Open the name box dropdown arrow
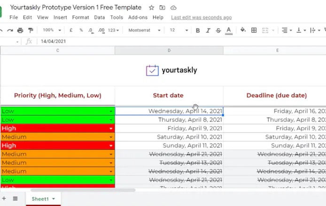The height and width of the screenshot is (206, 326). coord(17,42)
